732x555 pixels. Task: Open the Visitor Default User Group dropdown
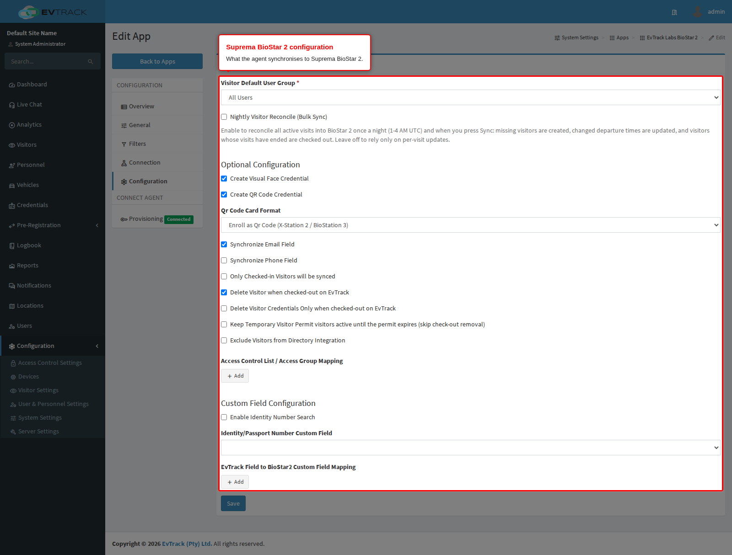(471, 97)
